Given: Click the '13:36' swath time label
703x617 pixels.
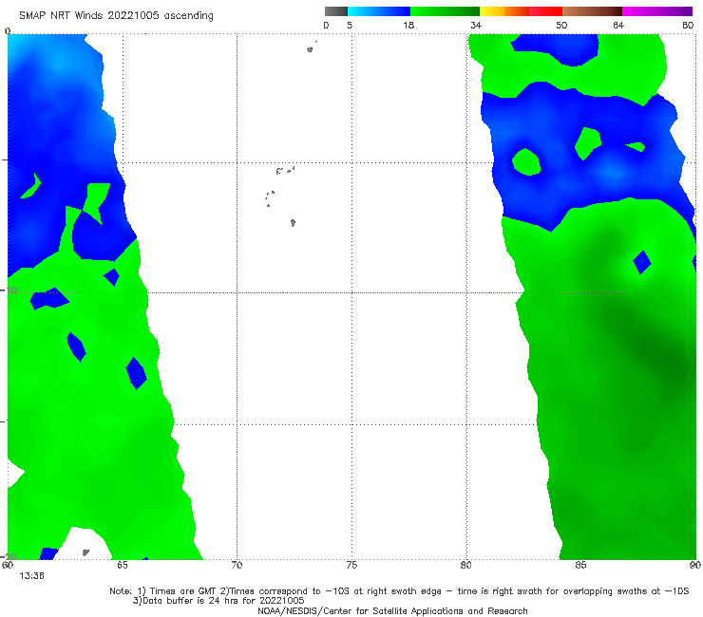Looking at the screenshot, I should (x=31, y=576).
